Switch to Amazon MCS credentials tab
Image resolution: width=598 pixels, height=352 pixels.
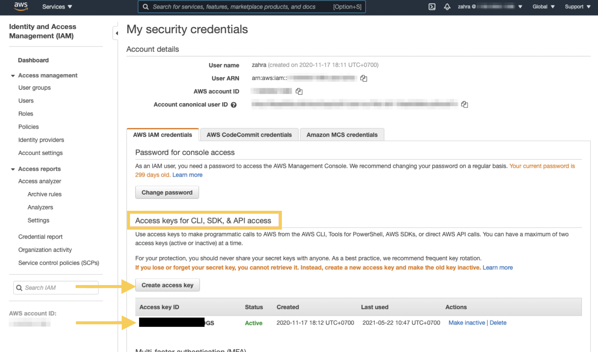click(342, 135)
